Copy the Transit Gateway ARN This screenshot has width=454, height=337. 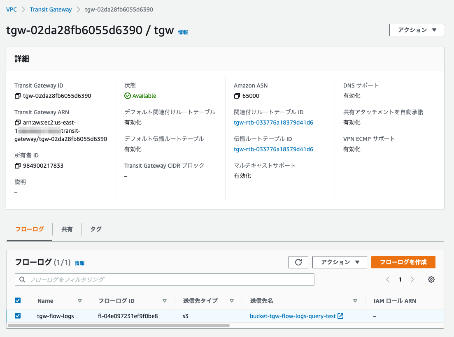[x=18, y=122]
